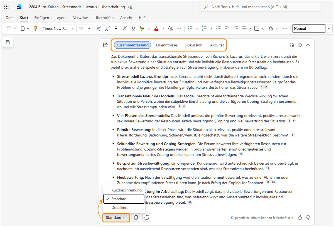Apply the red font color

(x=156, y=28)
